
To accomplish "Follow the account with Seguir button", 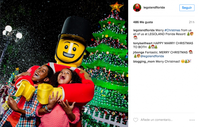I will tap(187, 8).
